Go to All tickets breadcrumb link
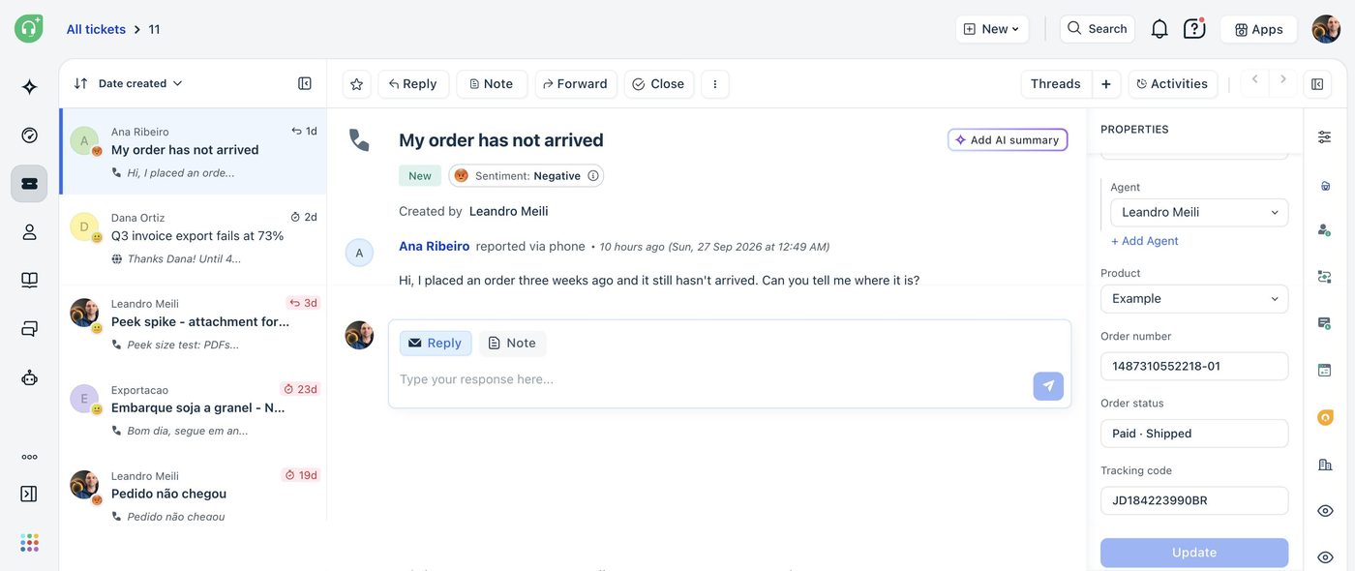This screenshot has width=1355, height=571. click(x=96, y=29)
